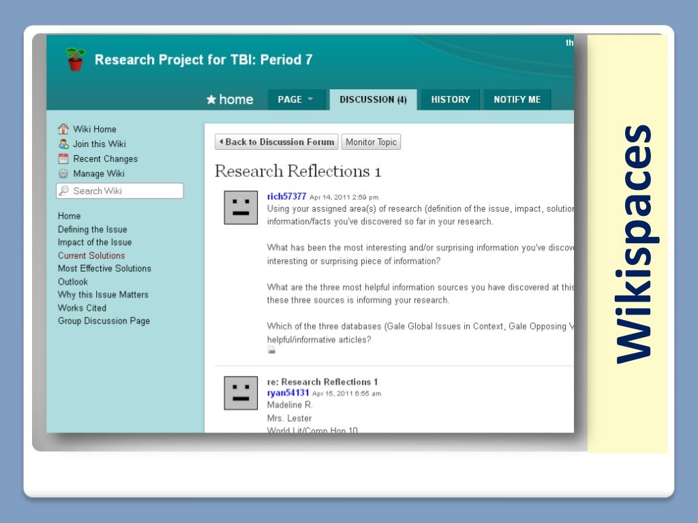This screenshot has width=698, height=523.
Task: Click the magnifier icon in Search Wiki
Action: [64, 191]
